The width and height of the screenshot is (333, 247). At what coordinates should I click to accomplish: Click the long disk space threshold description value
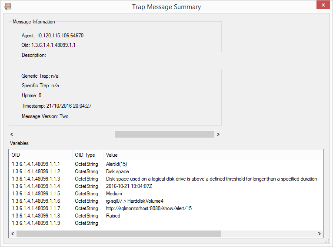tap(212, 179)
